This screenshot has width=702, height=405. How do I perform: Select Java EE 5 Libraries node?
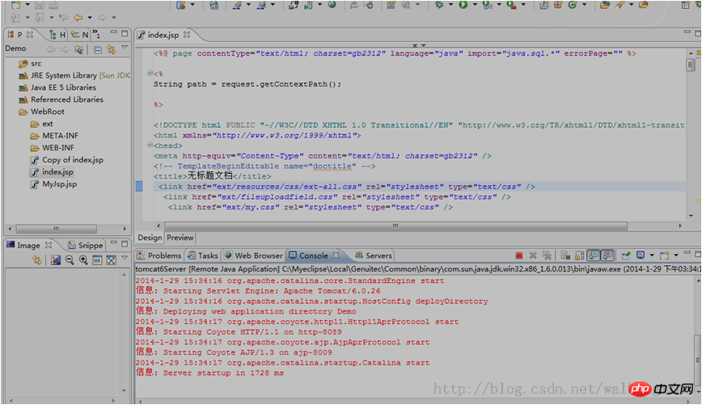[57, 87]
